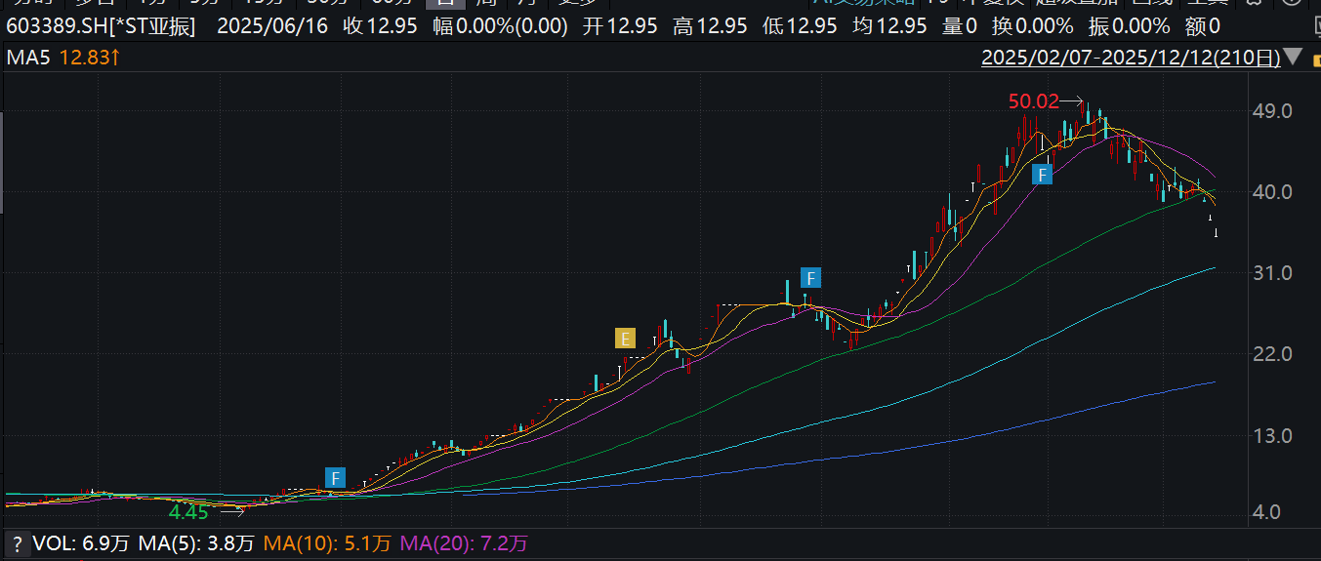The width and height of the screenshot is (1321, 561).
Task: Click the arrow beside the 50.02 high label
Action: coord(1072,100)
